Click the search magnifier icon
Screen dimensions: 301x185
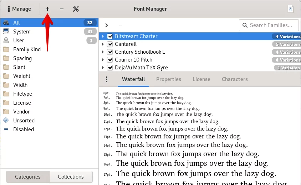pyautogui.click(x=245, y=25)
